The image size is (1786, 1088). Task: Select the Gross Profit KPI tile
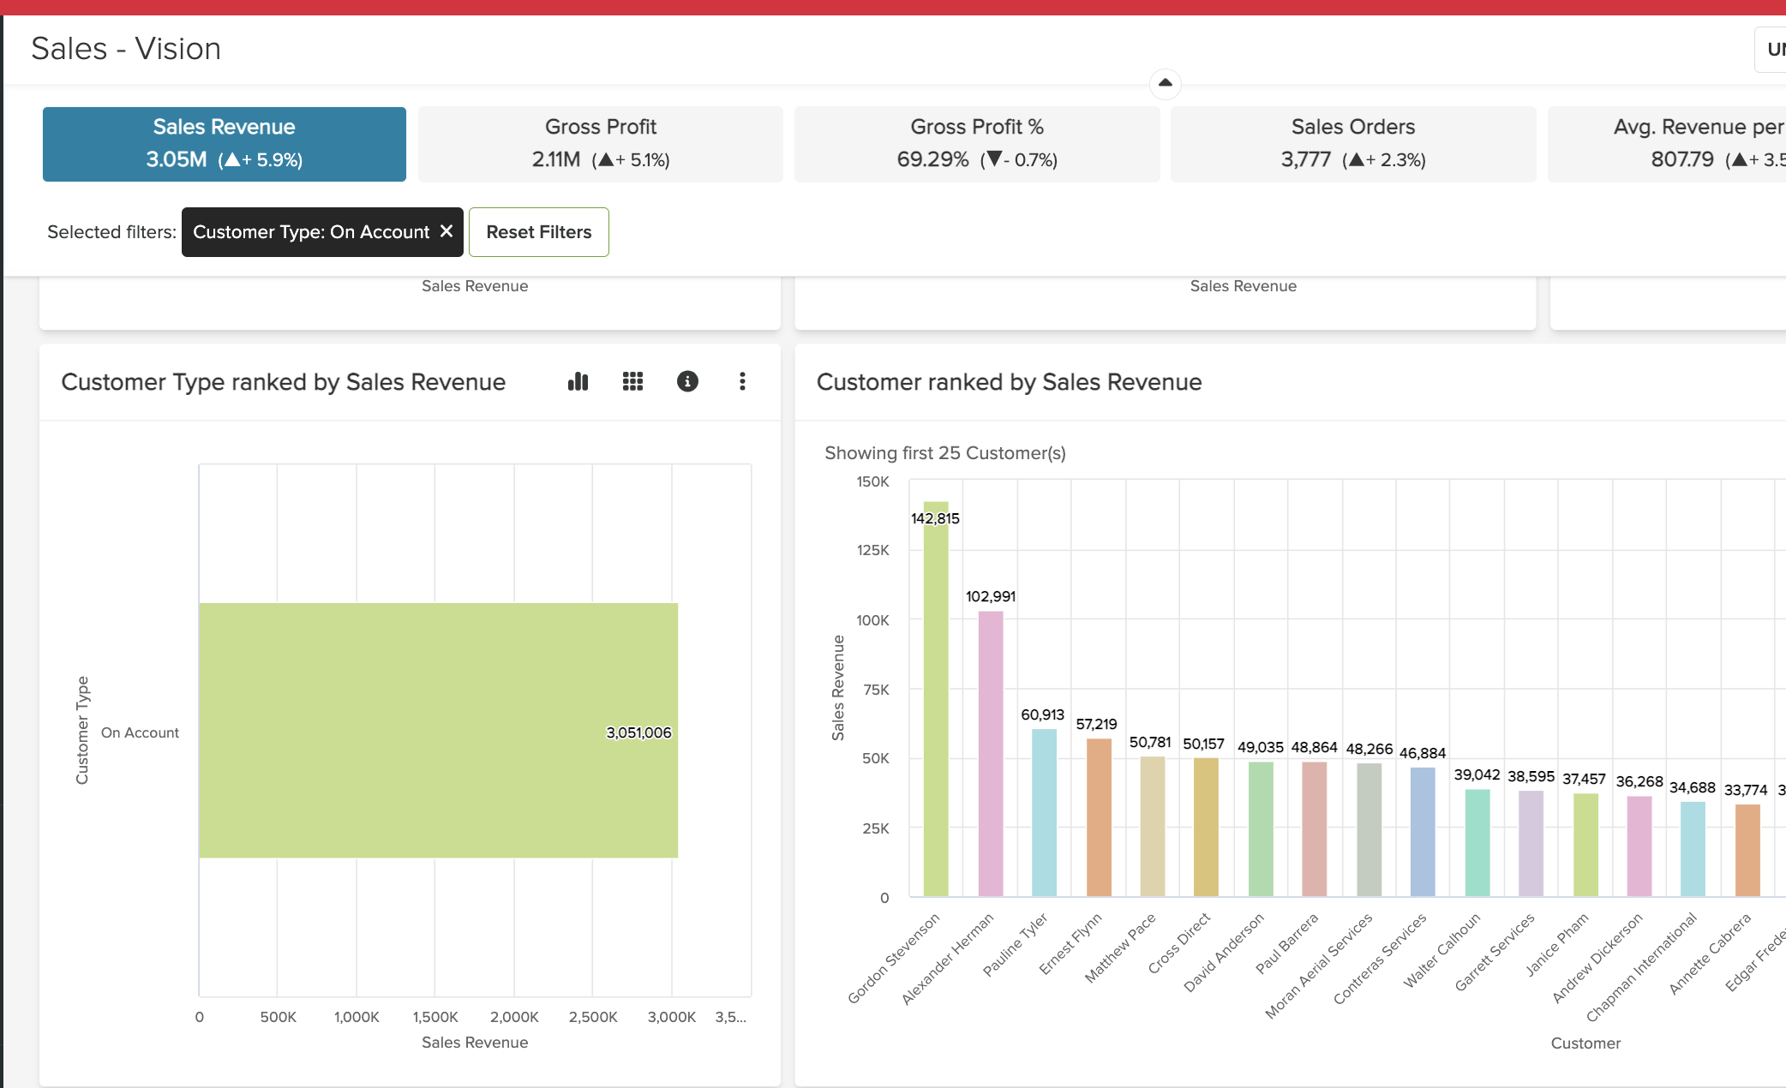[600, 143]
